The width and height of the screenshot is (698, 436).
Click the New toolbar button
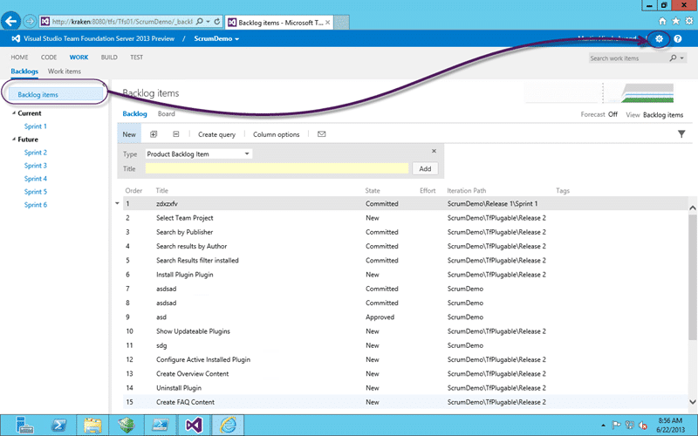129,134
